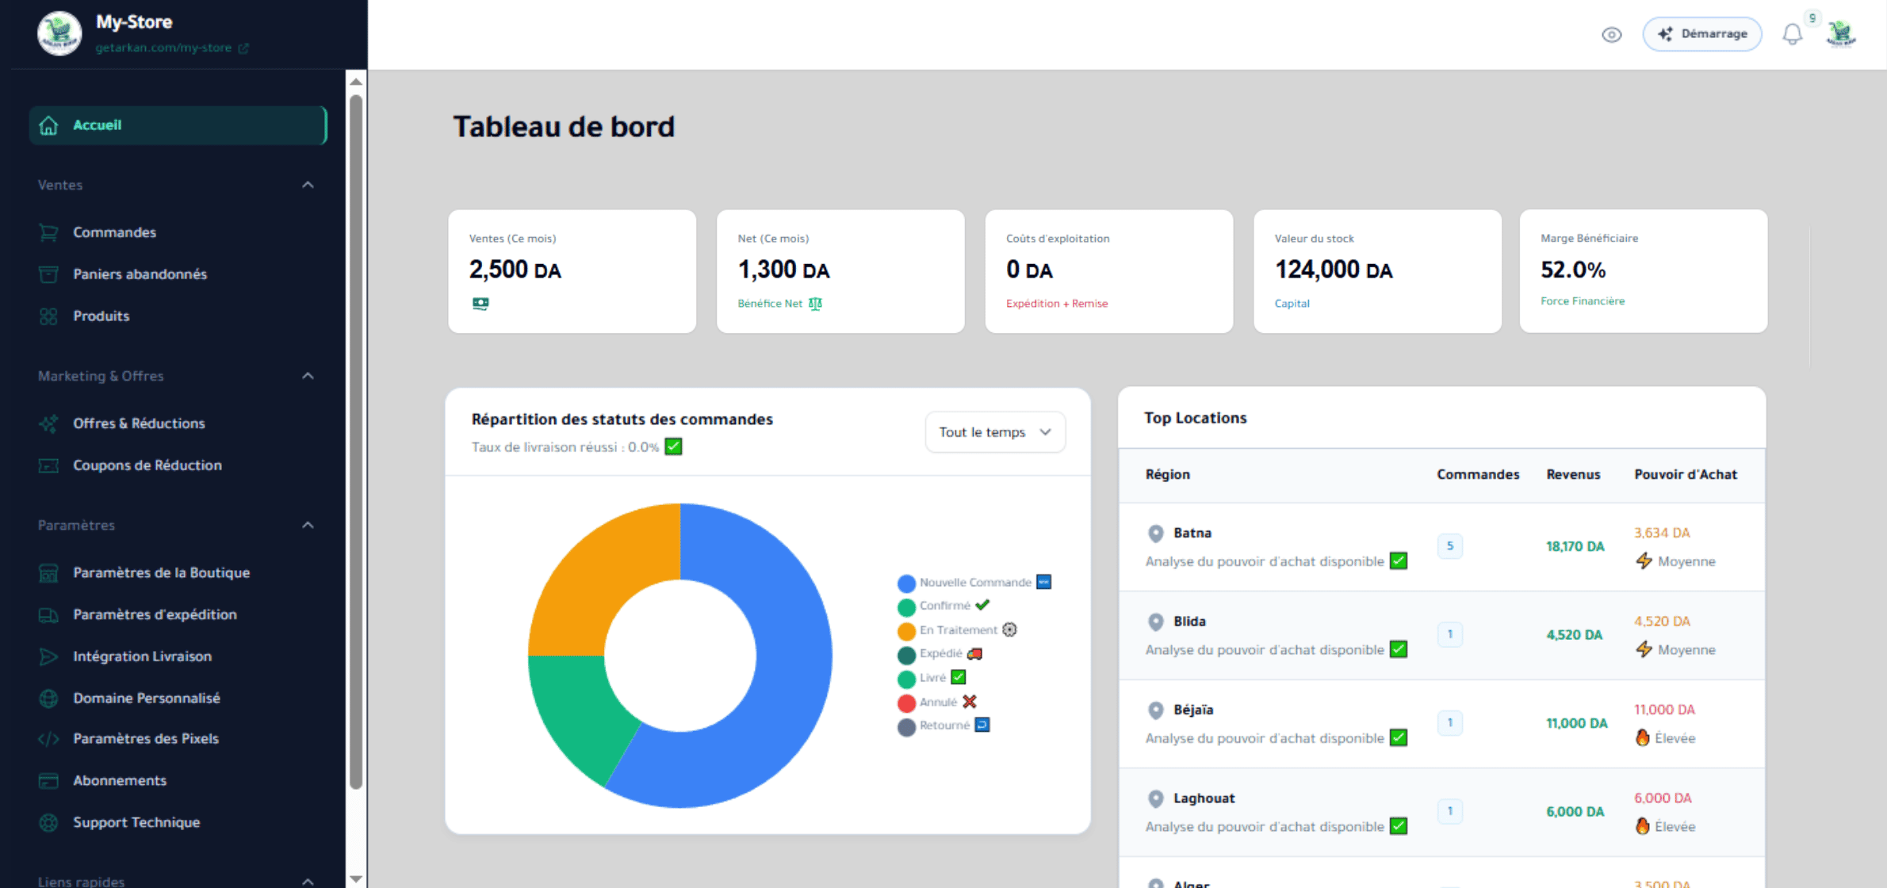The height and width of the screenshot is (888, 1887).
Task: Click the Accueil home icon
Action: click(48, 125)
